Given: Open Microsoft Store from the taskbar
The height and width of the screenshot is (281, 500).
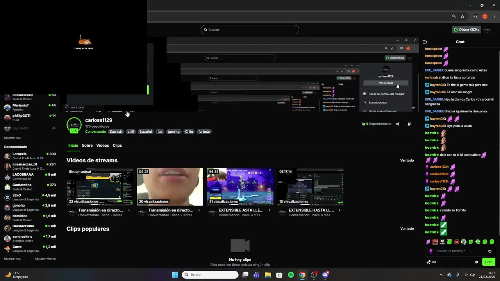Looking at the screenshot, I should point(279,275).
